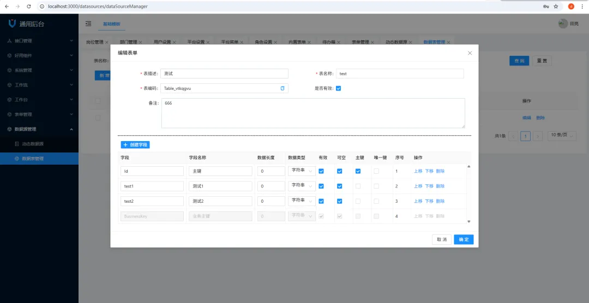Screen dimensions: 589x303
Task: Expand the 表单管理 sidebar menu chevron
Action: [x=71, y=114]
